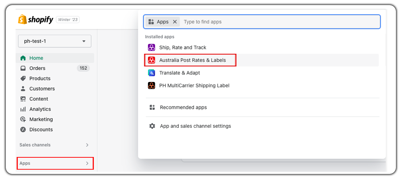Click the red Australia Post app icon

(152, 60)
